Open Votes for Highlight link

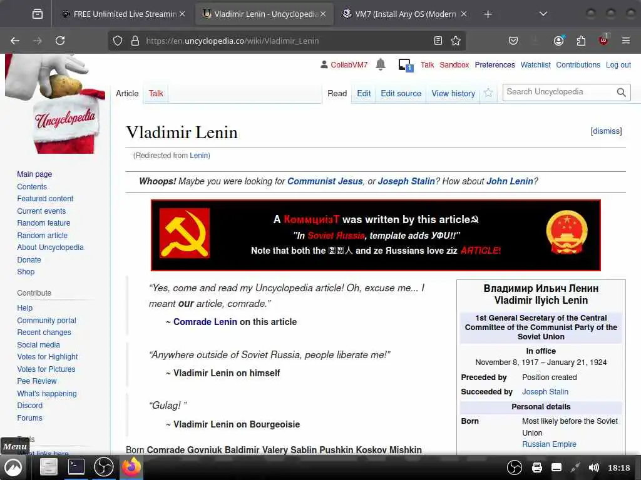[48, 357]
